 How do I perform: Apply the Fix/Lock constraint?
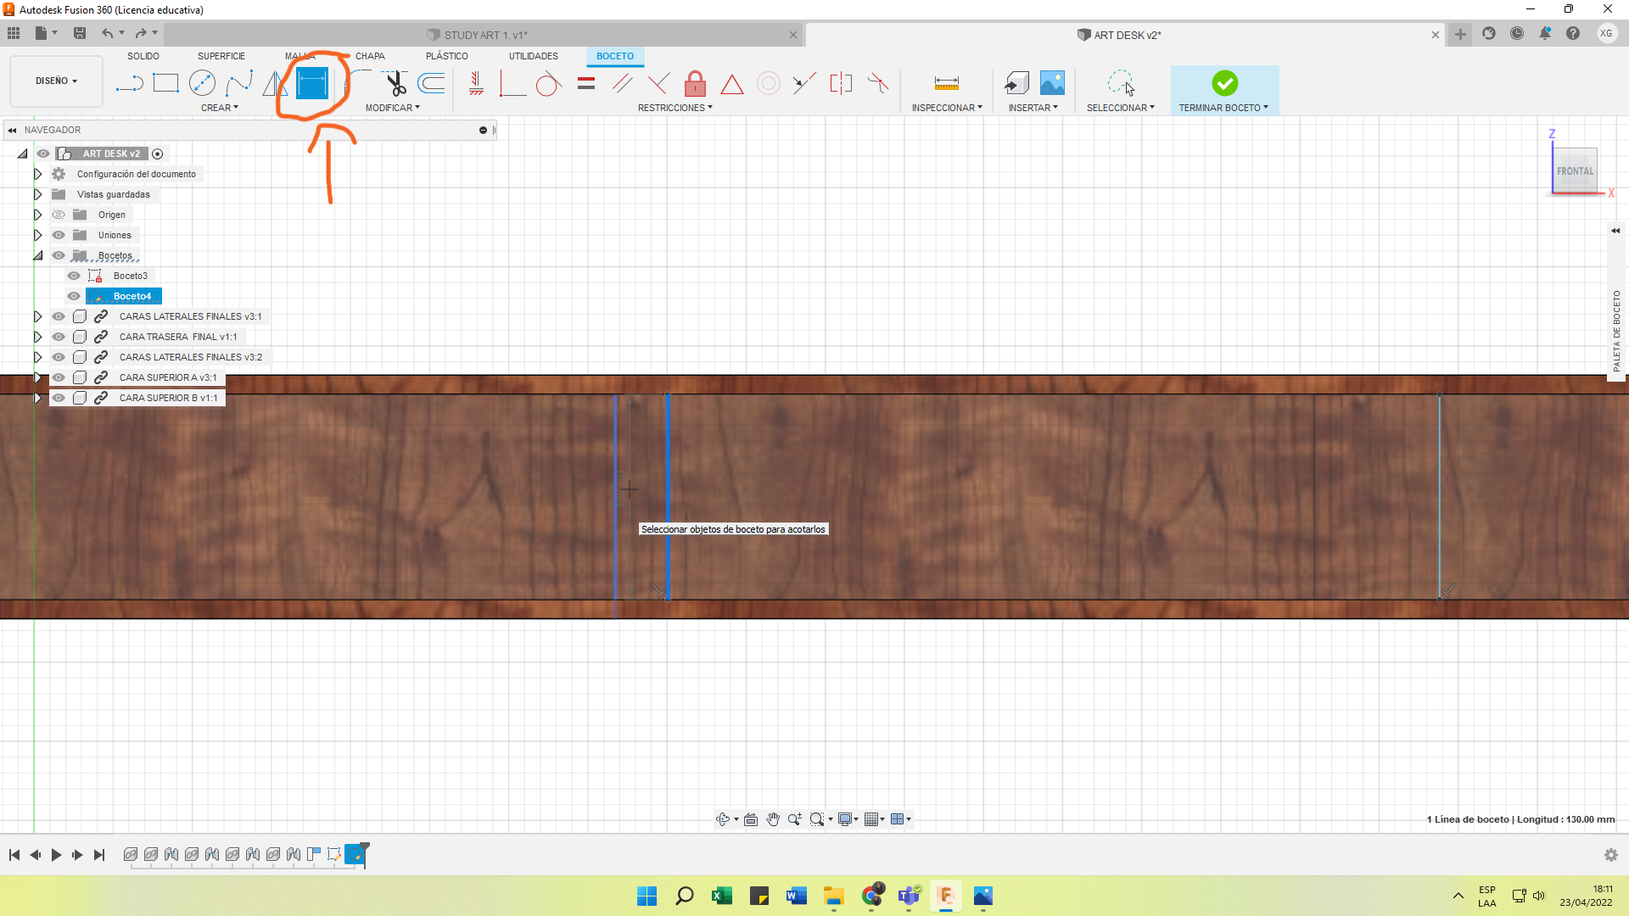695,84
